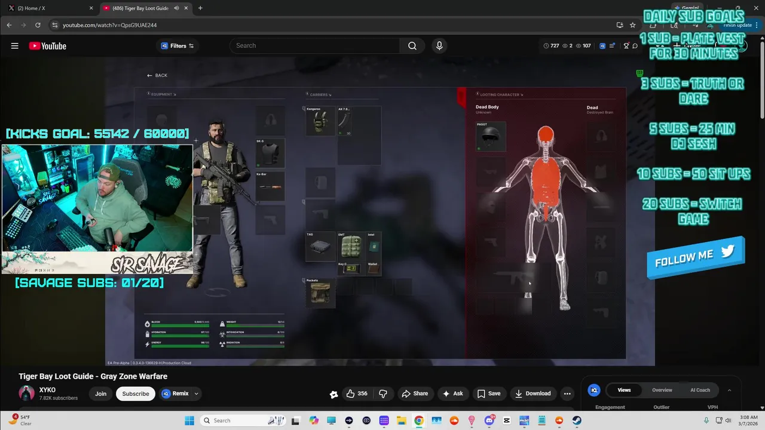Open Steam from the taskbar

pos(577,420)
